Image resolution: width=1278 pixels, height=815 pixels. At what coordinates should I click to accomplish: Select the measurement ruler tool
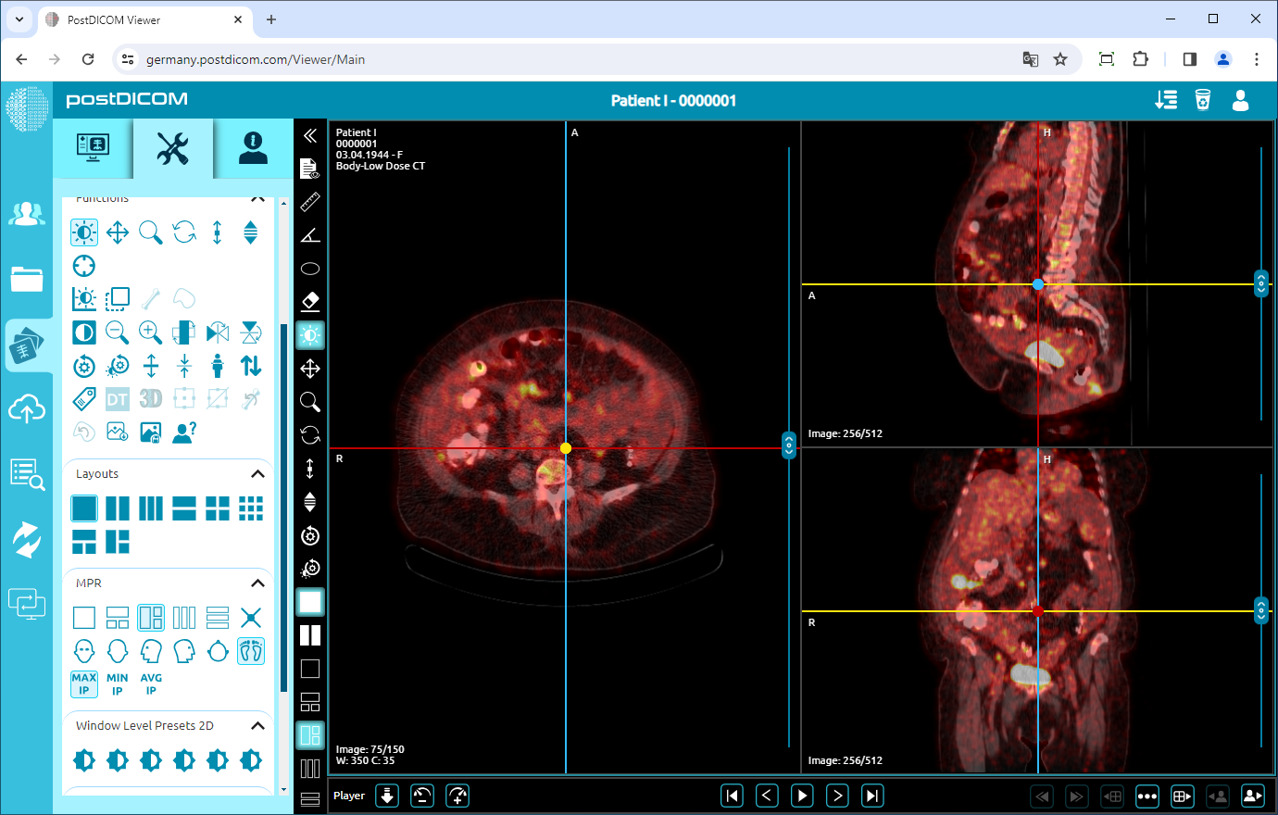click(x=310, y=202)
